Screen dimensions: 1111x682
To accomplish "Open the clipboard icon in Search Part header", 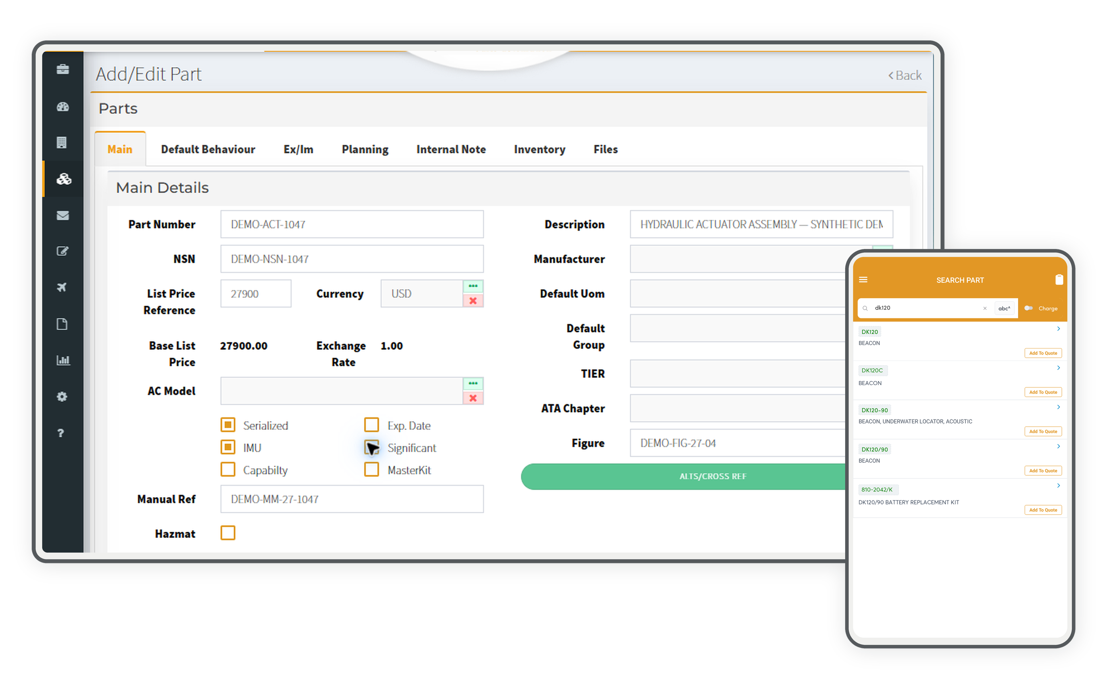I will coord(1059,280).
